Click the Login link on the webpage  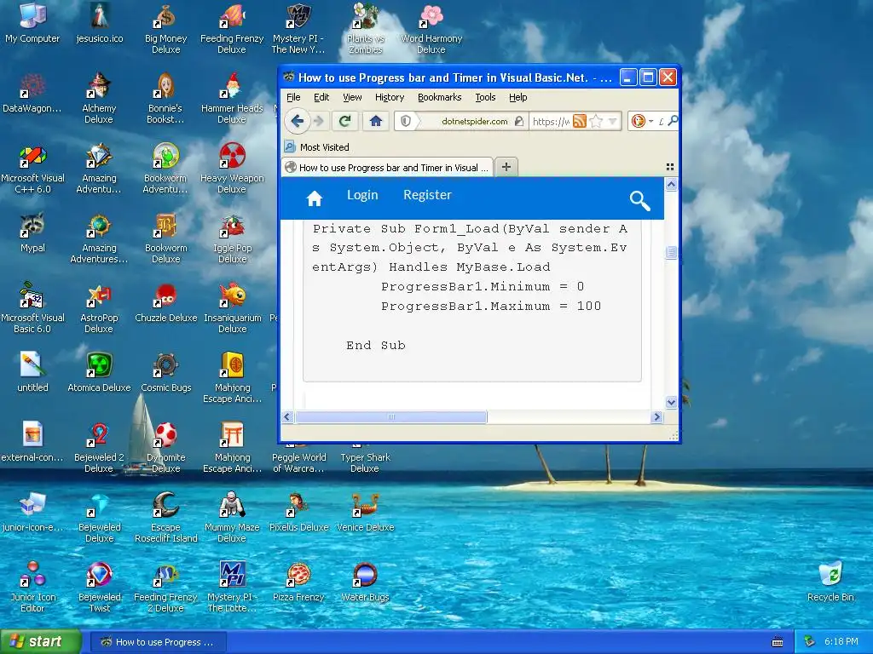coord(362,195)
